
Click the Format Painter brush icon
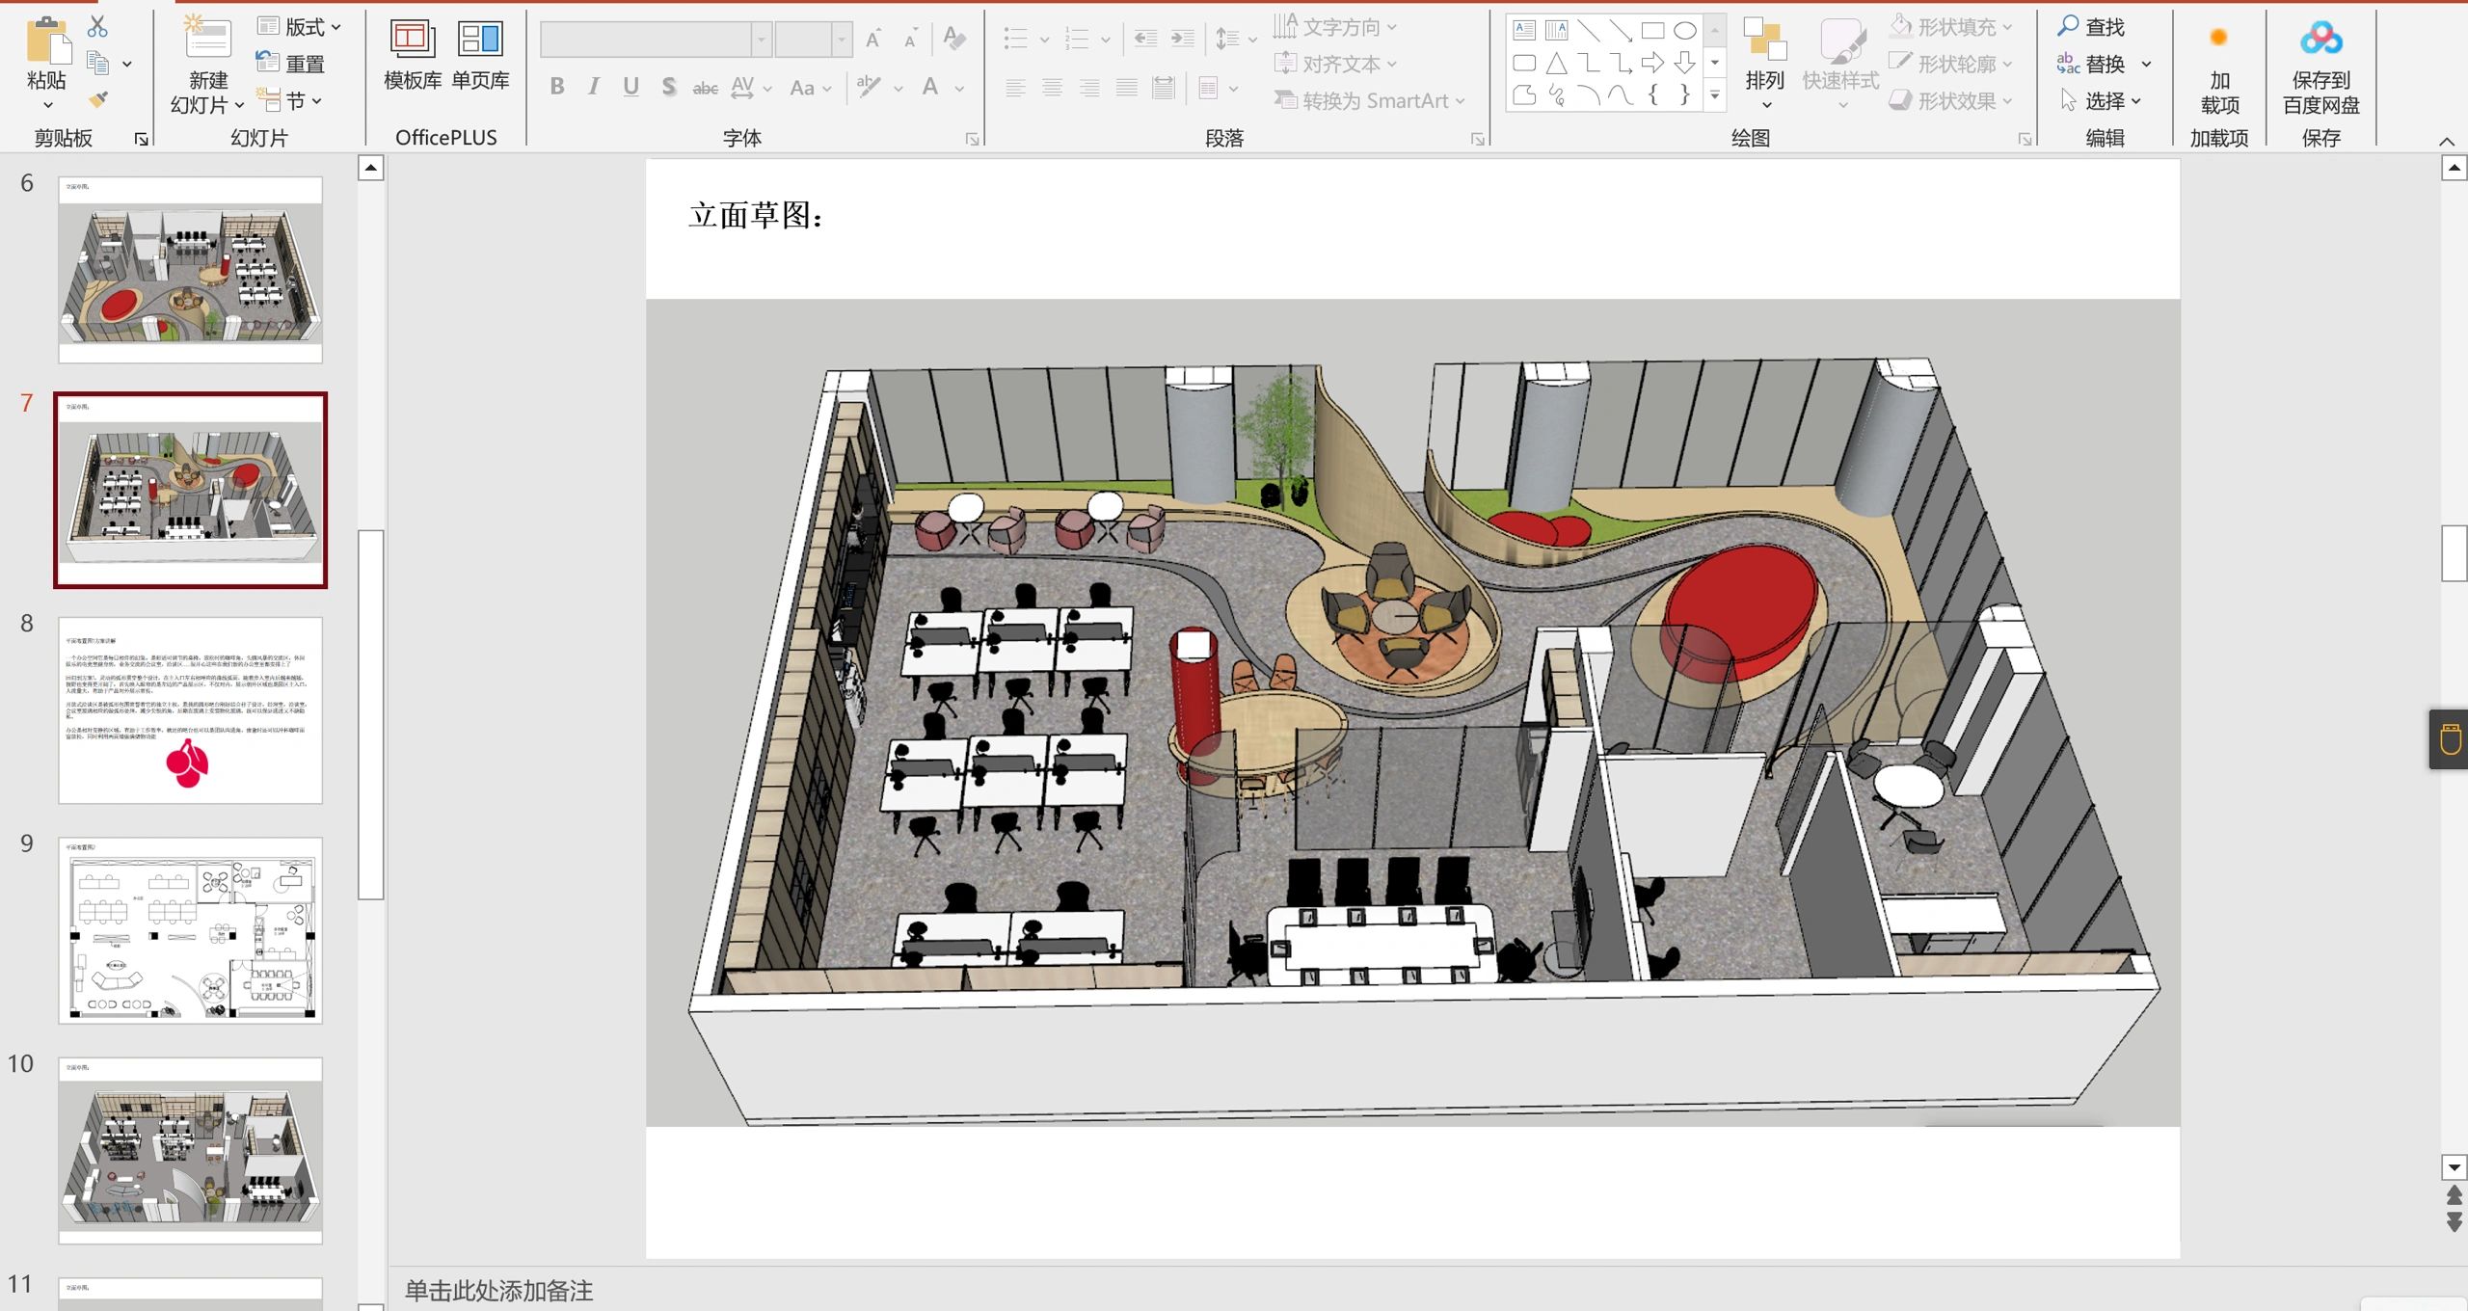(98, 100)
